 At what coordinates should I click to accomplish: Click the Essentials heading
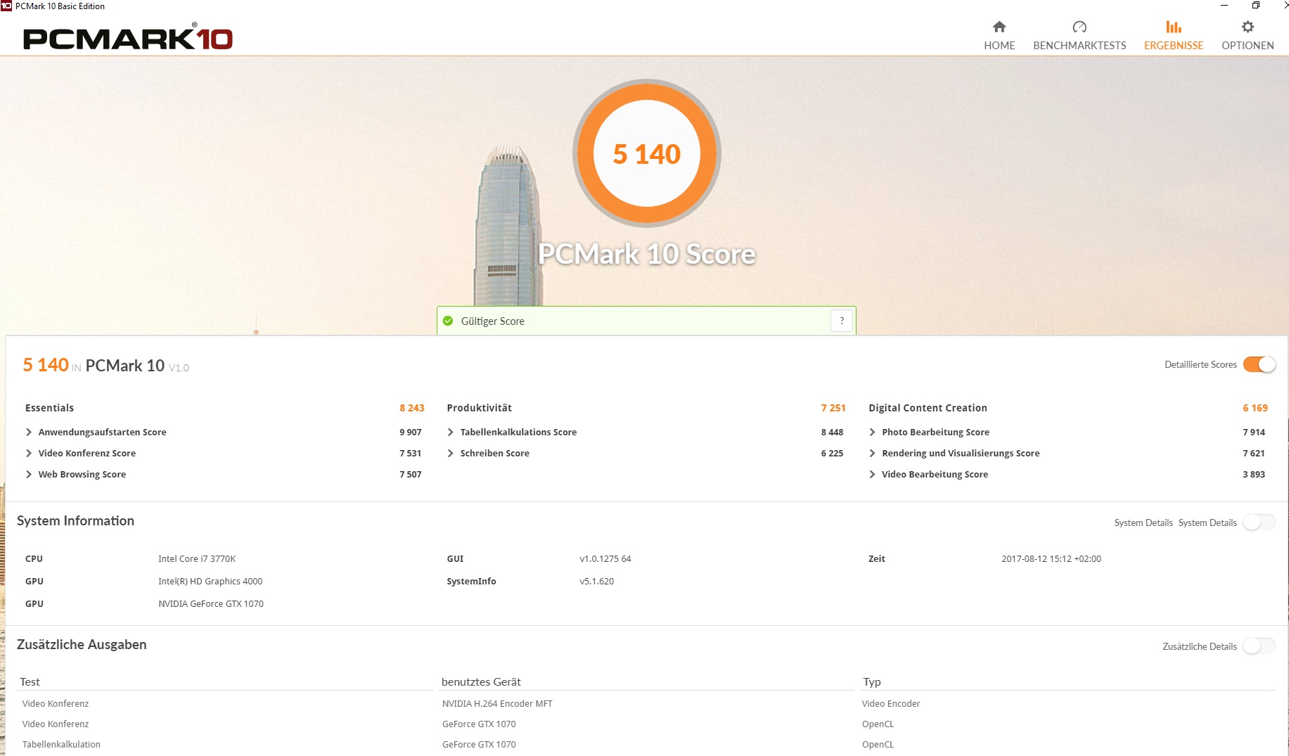(49, 408)
